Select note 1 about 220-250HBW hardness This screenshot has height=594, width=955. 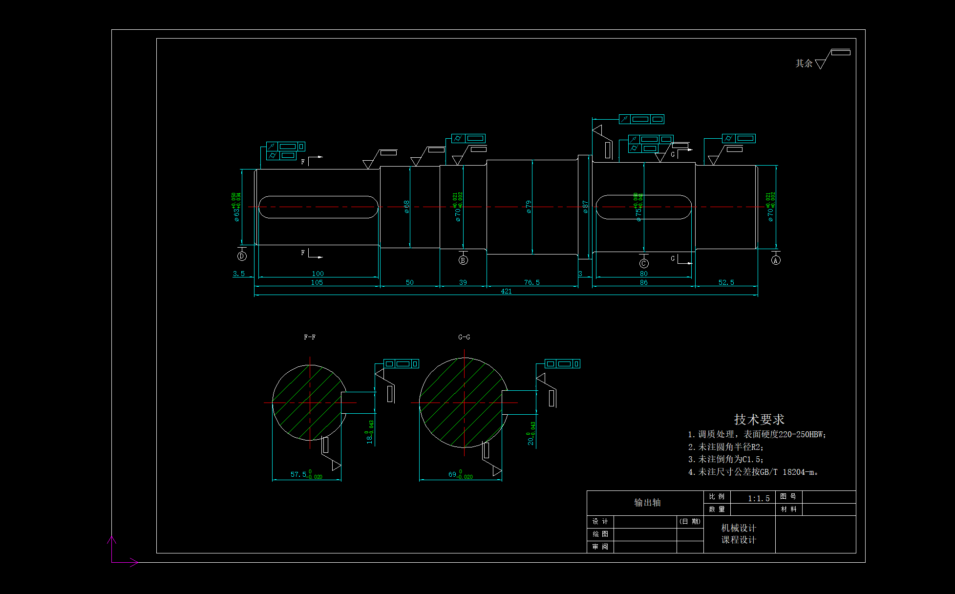point(757,434)
